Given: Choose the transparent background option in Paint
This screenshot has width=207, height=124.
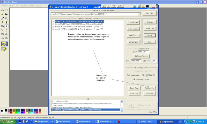Looking at the screenshot, I should click(x=4, y=49).
